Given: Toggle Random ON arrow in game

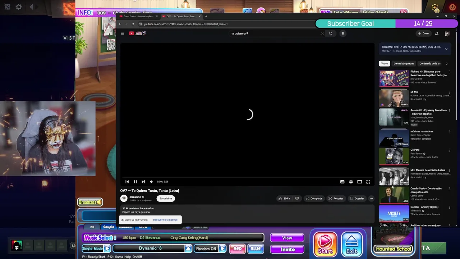Looking at the screenshot, I should (x=222, y=249).
